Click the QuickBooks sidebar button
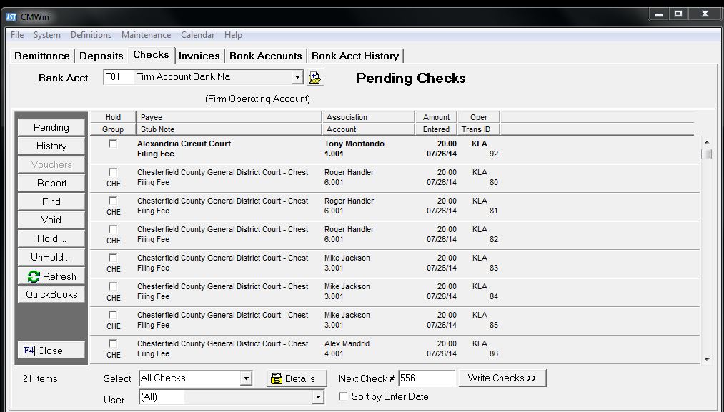This screenshot has height=412, width=724. coord(51,294)
